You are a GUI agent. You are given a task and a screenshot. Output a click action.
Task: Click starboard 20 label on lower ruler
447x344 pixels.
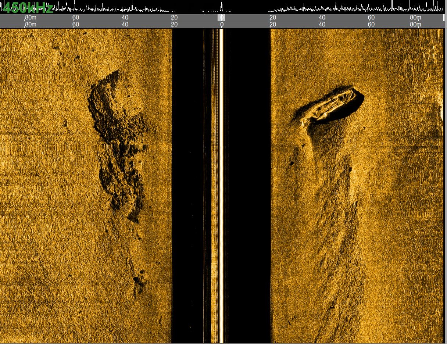pyautogui.click(x=273, y=25)
